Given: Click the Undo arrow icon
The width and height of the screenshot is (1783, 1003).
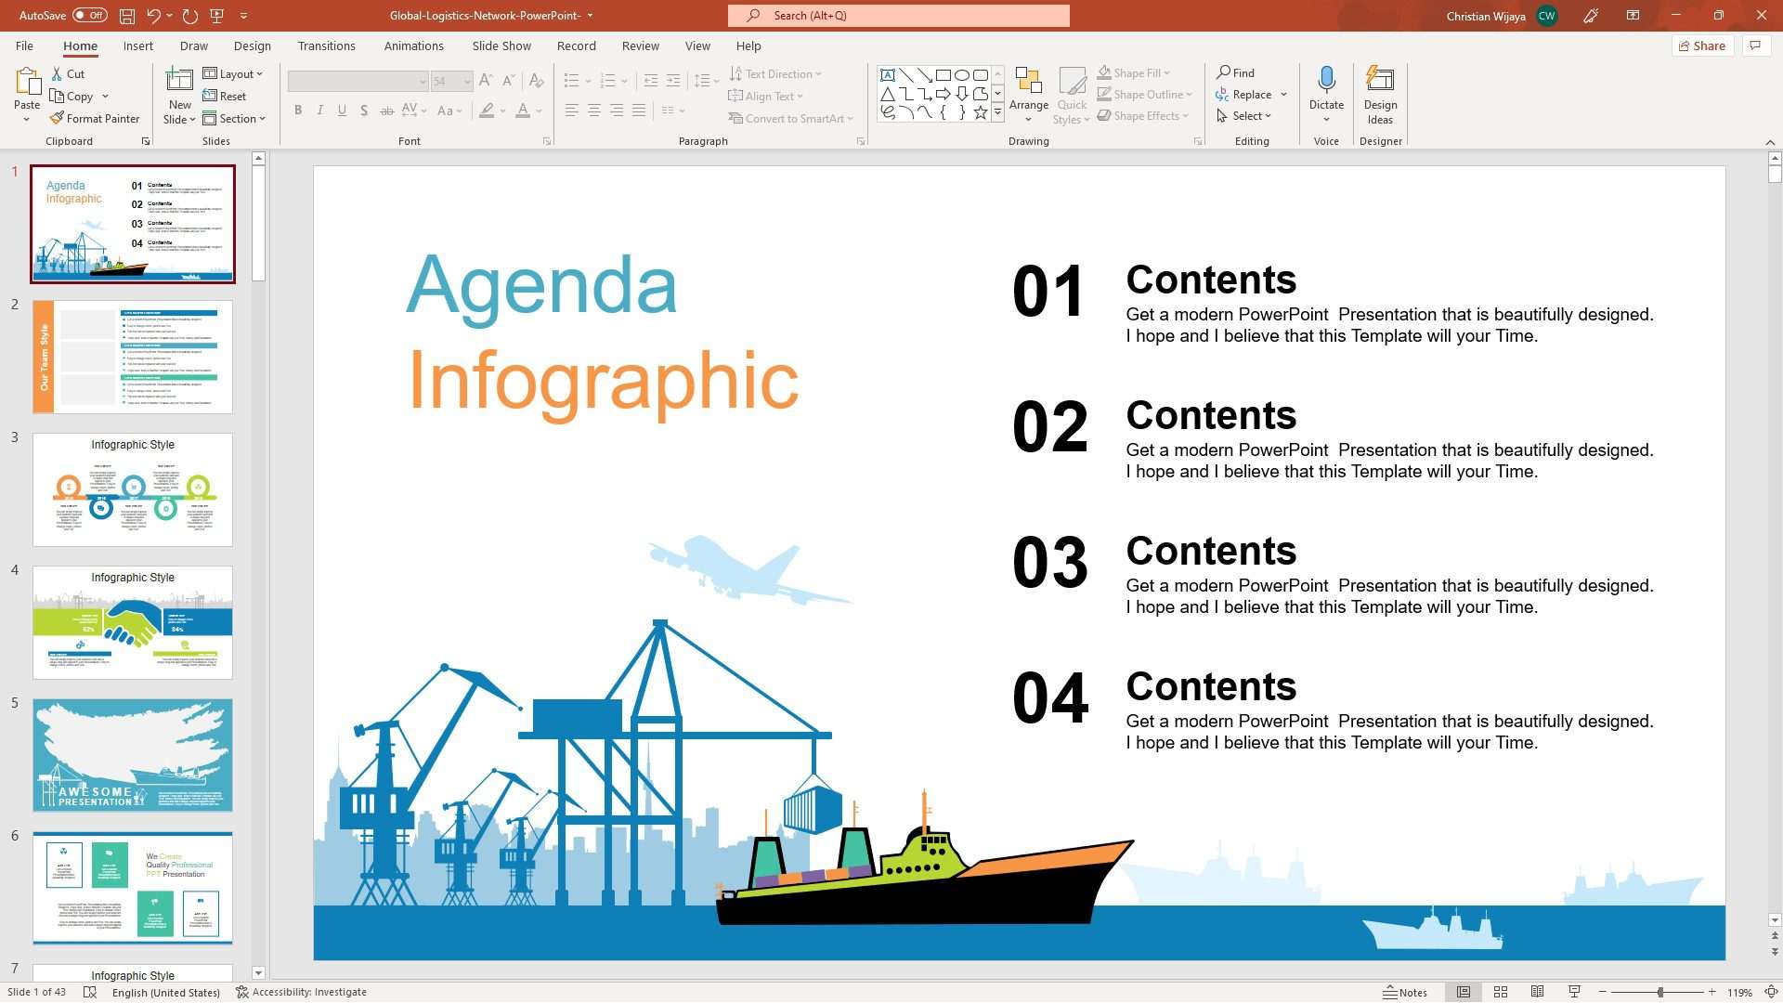Looking at the screenshot, I should click(153, 16).
